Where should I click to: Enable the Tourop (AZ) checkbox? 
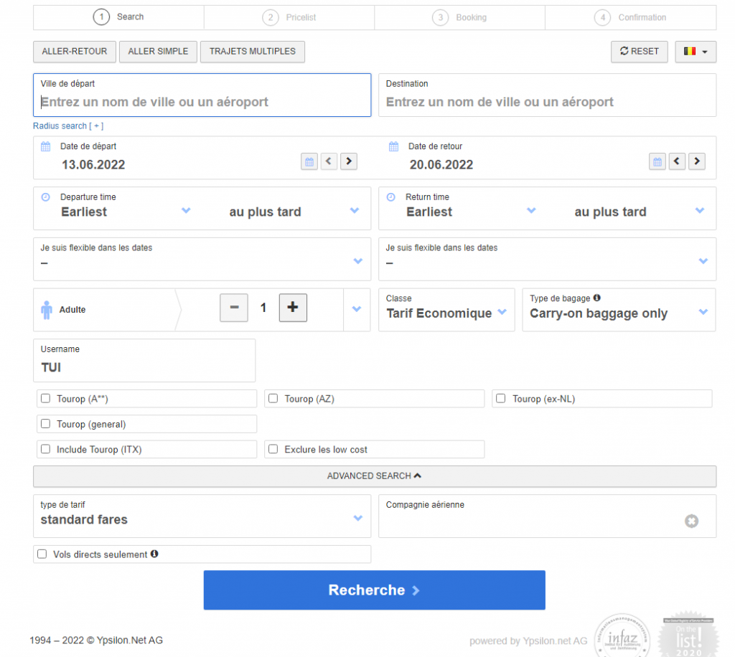(x=273, y=399)
